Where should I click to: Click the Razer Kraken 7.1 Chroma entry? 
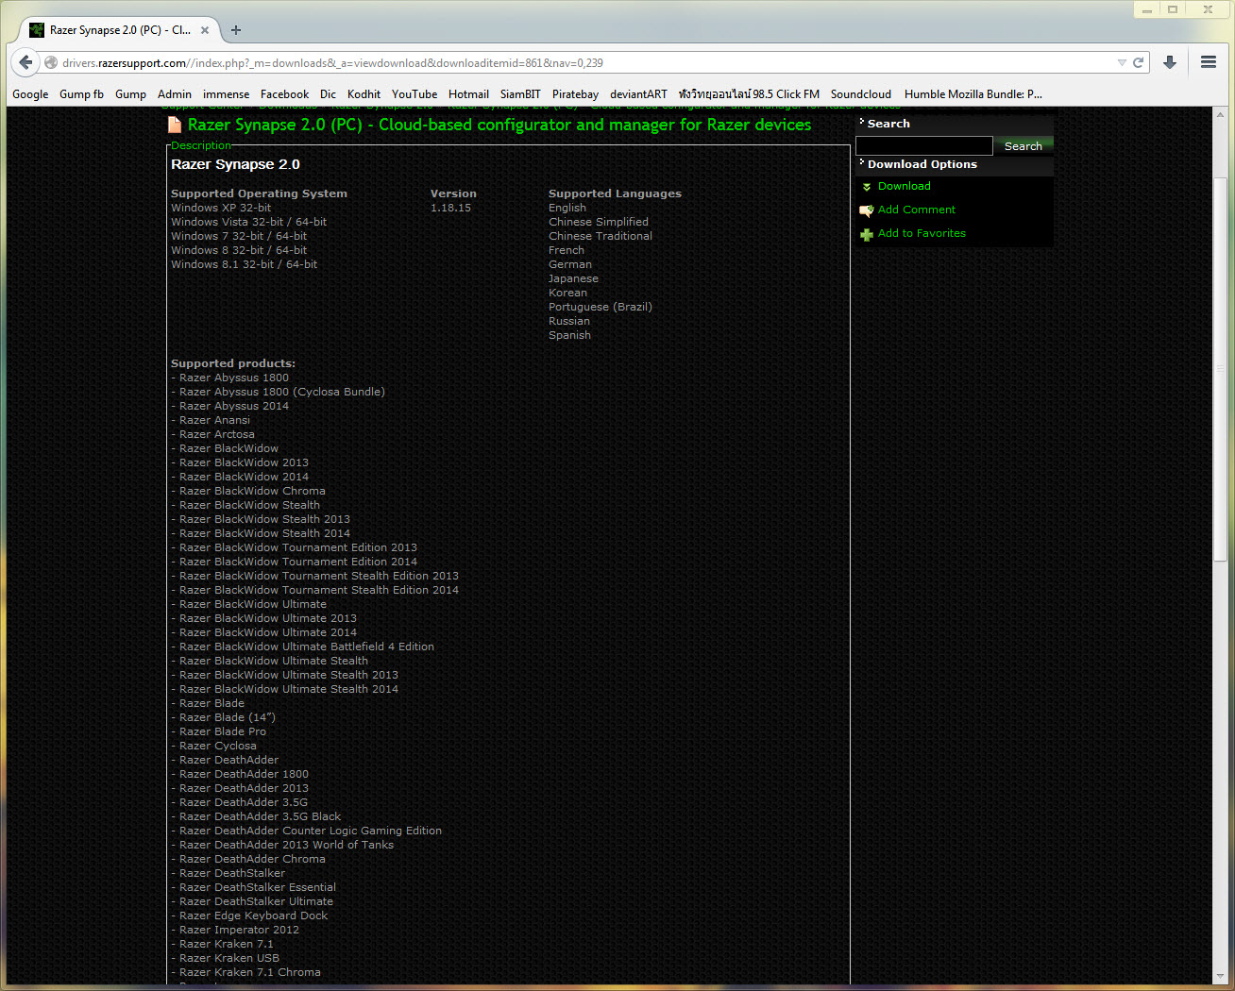click(x=249, y=972)
